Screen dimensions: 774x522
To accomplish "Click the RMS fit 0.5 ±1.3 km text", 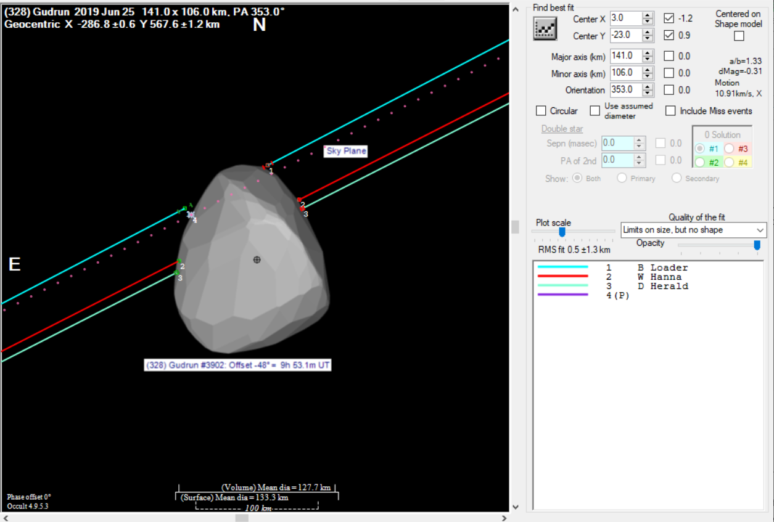I will (574, 250).
